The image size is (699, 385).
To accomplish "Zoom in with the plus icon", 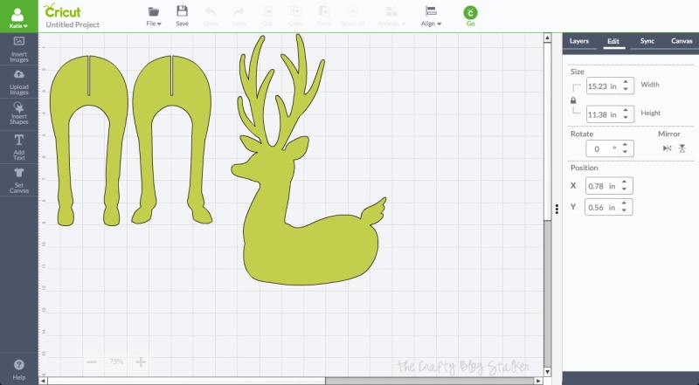I will (141, 361).
